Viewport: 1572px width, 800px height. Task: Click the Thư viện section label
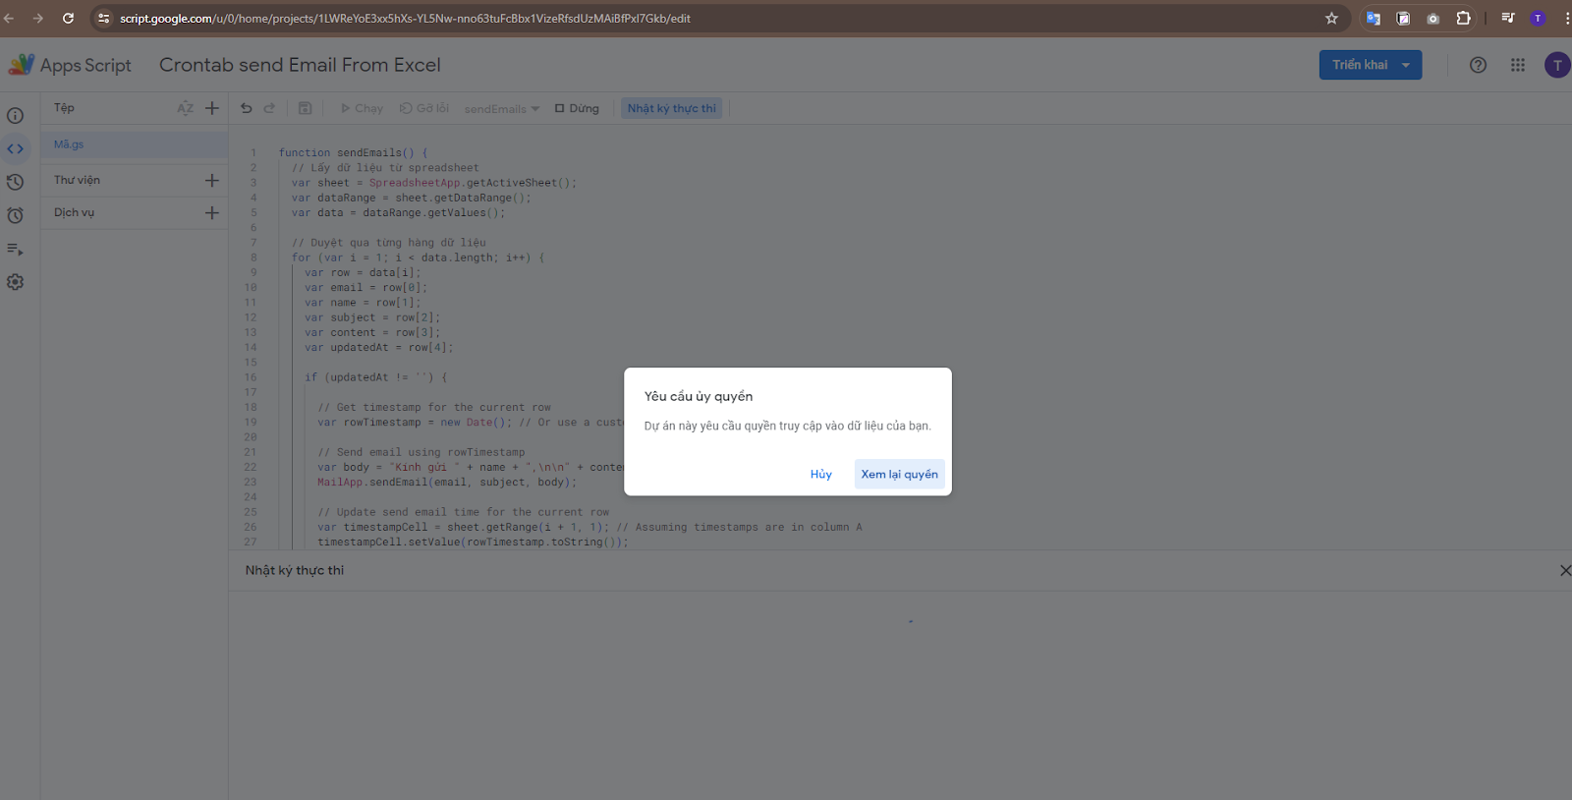click(78, 180)
